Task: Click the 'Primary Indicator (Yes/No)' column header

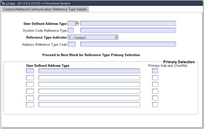Action: click(168, 66)
